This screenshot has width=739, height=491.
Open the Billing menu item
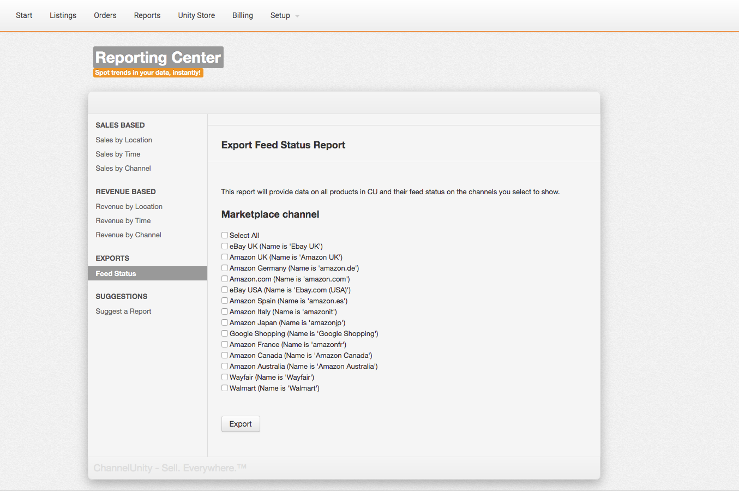tap(243, 15)
